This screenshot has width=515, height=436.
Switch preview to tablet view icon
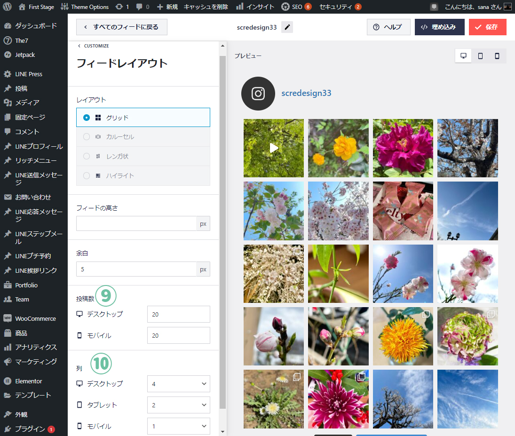[x=480, y=56]
